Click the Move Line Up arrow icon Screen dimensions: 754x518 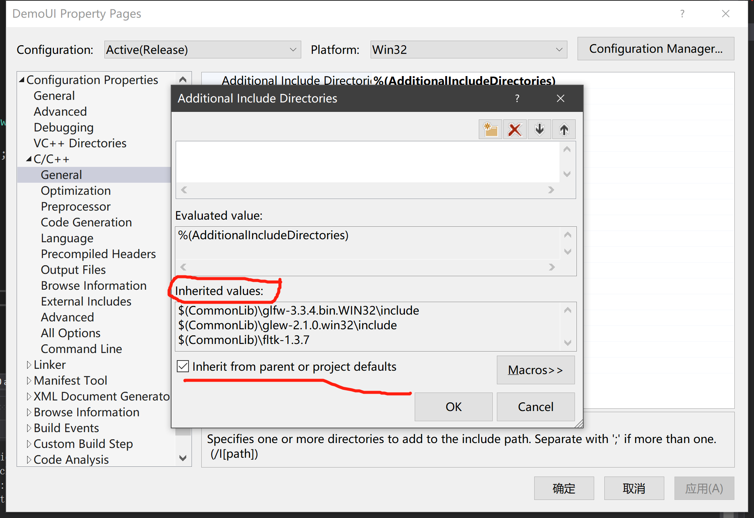coord(564,130)
